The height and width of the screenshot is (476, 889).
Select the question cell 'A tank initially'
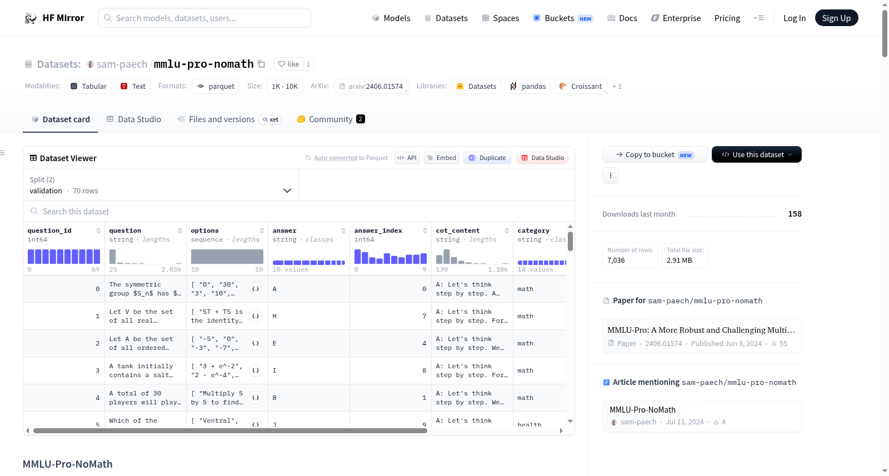[x=146, y=370]
